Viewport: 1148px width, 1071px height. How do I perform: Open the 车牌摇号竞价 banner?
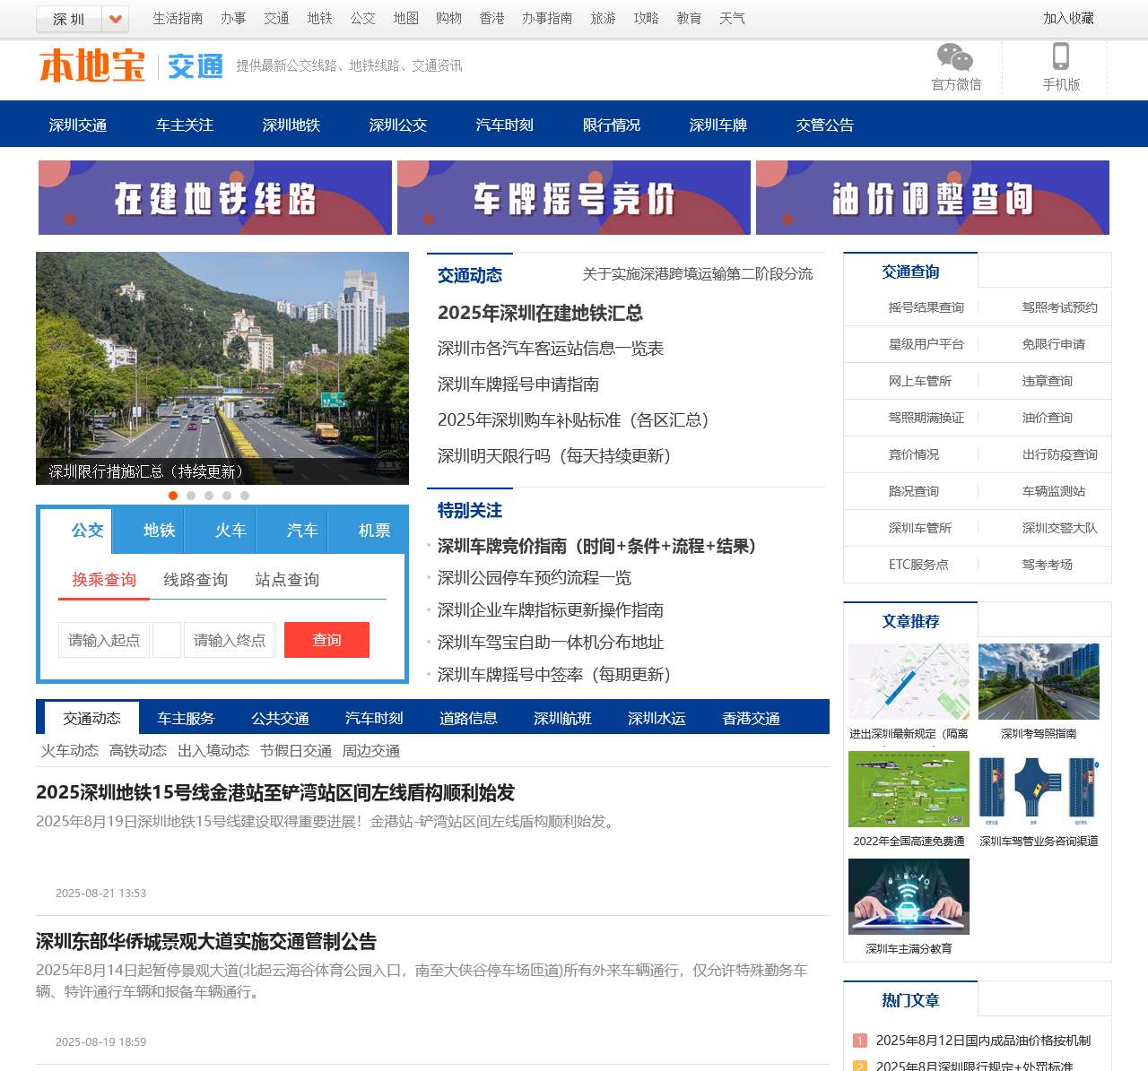[573, 198]
